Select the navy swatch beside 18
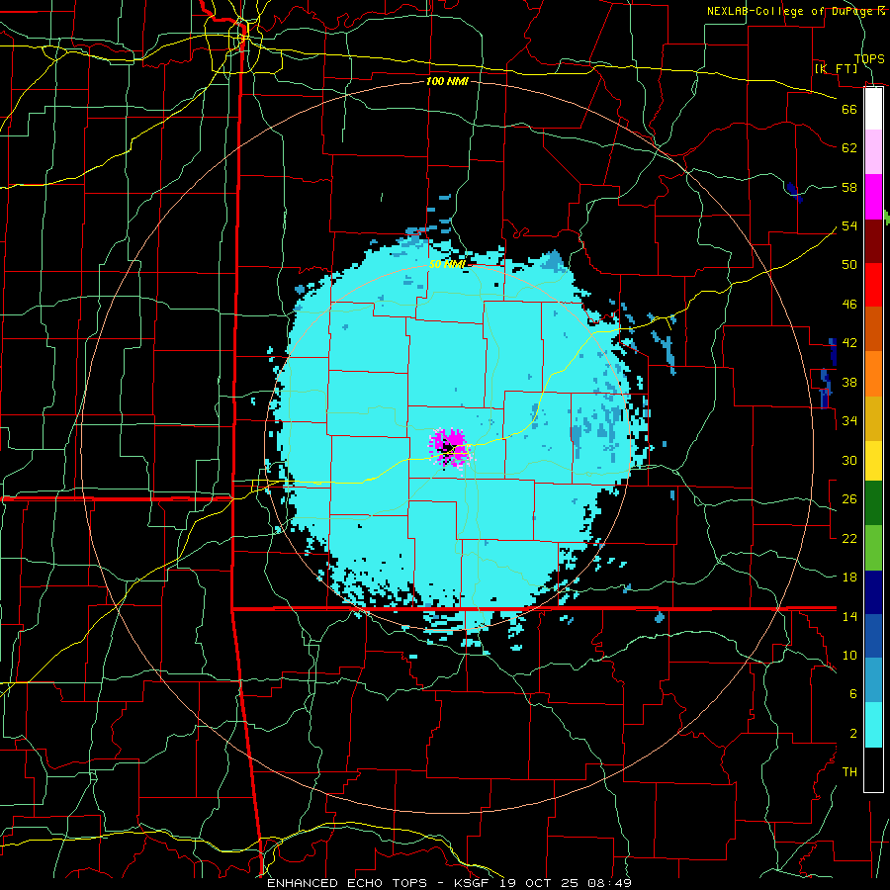The width and height of the screenshot is (890, 890). pos(873,592)
